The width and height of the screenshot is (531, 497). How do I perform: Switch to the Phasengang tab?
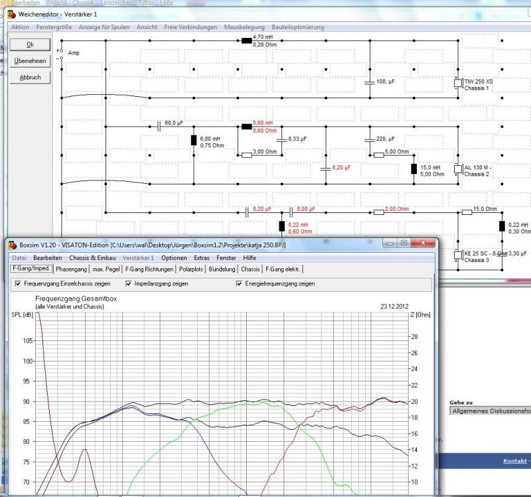point(71,269)
